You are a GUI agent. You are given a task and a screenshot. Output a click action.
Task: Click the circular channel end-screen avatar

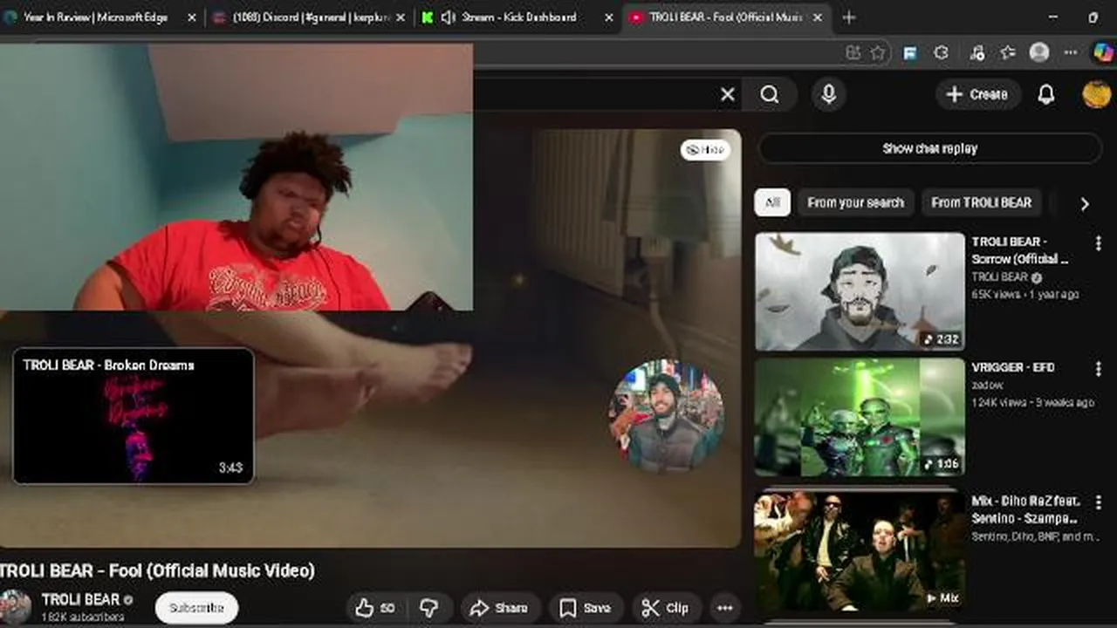click(666, 417)
